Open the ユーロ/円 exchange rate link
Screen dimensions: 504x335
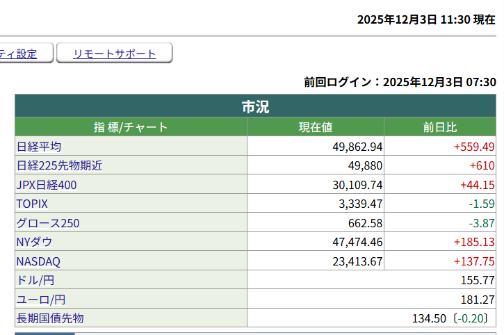click(40, 300)
